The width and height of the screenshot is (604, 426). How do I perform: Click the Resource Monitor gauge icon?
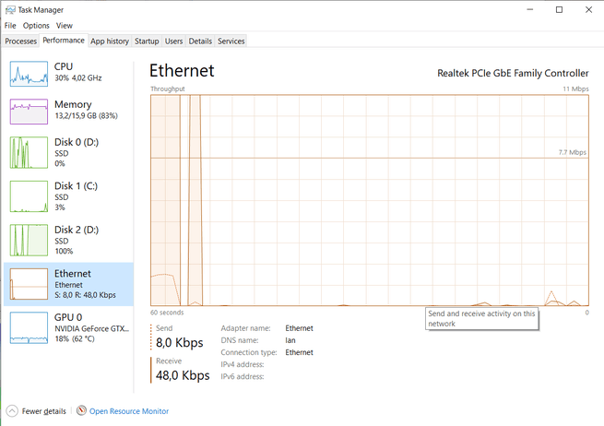click(x=81, y=410)
